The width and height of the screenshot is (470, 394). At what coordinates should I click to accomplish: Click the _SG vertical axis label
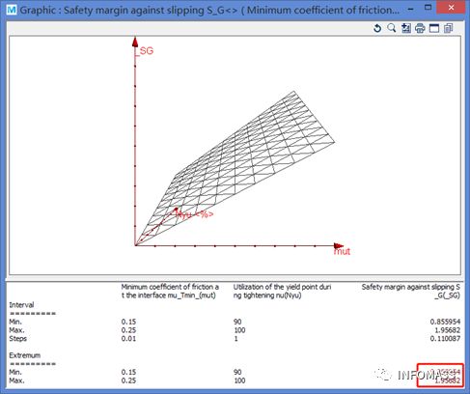(x=145, y=51)
